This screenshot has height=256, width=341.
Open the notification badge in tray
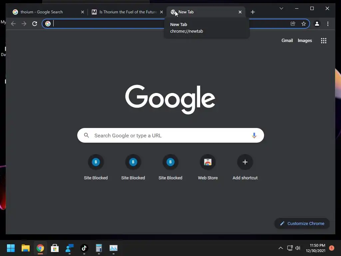(332, 248)
